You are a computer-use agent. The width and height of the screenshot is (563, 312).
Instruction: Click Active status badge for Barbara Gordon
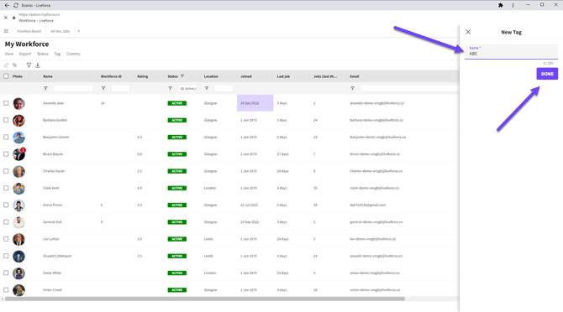tap(177, 120)
